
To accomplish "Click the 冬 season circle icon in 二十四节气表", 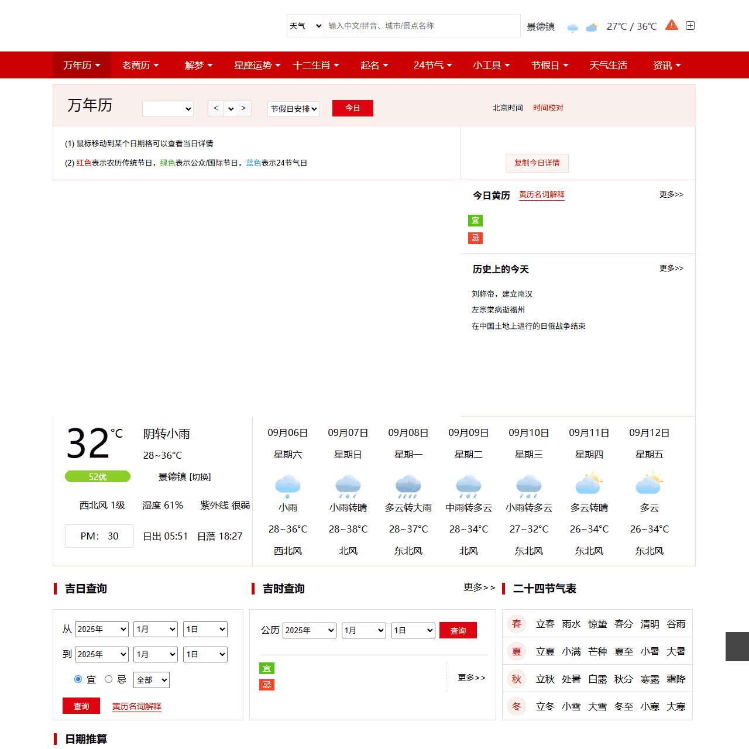I will click(x=517, y=706).
